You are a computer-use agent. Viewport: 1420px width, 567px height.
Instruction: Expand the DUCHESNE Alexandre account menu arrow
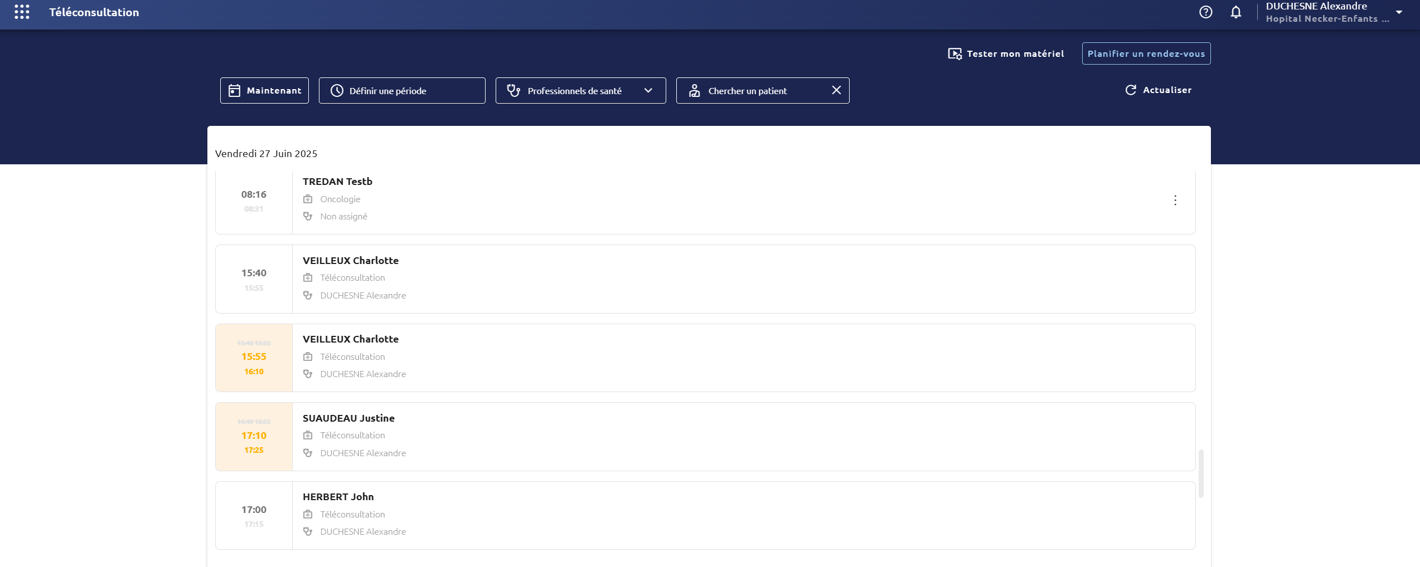pos(1398,12)
